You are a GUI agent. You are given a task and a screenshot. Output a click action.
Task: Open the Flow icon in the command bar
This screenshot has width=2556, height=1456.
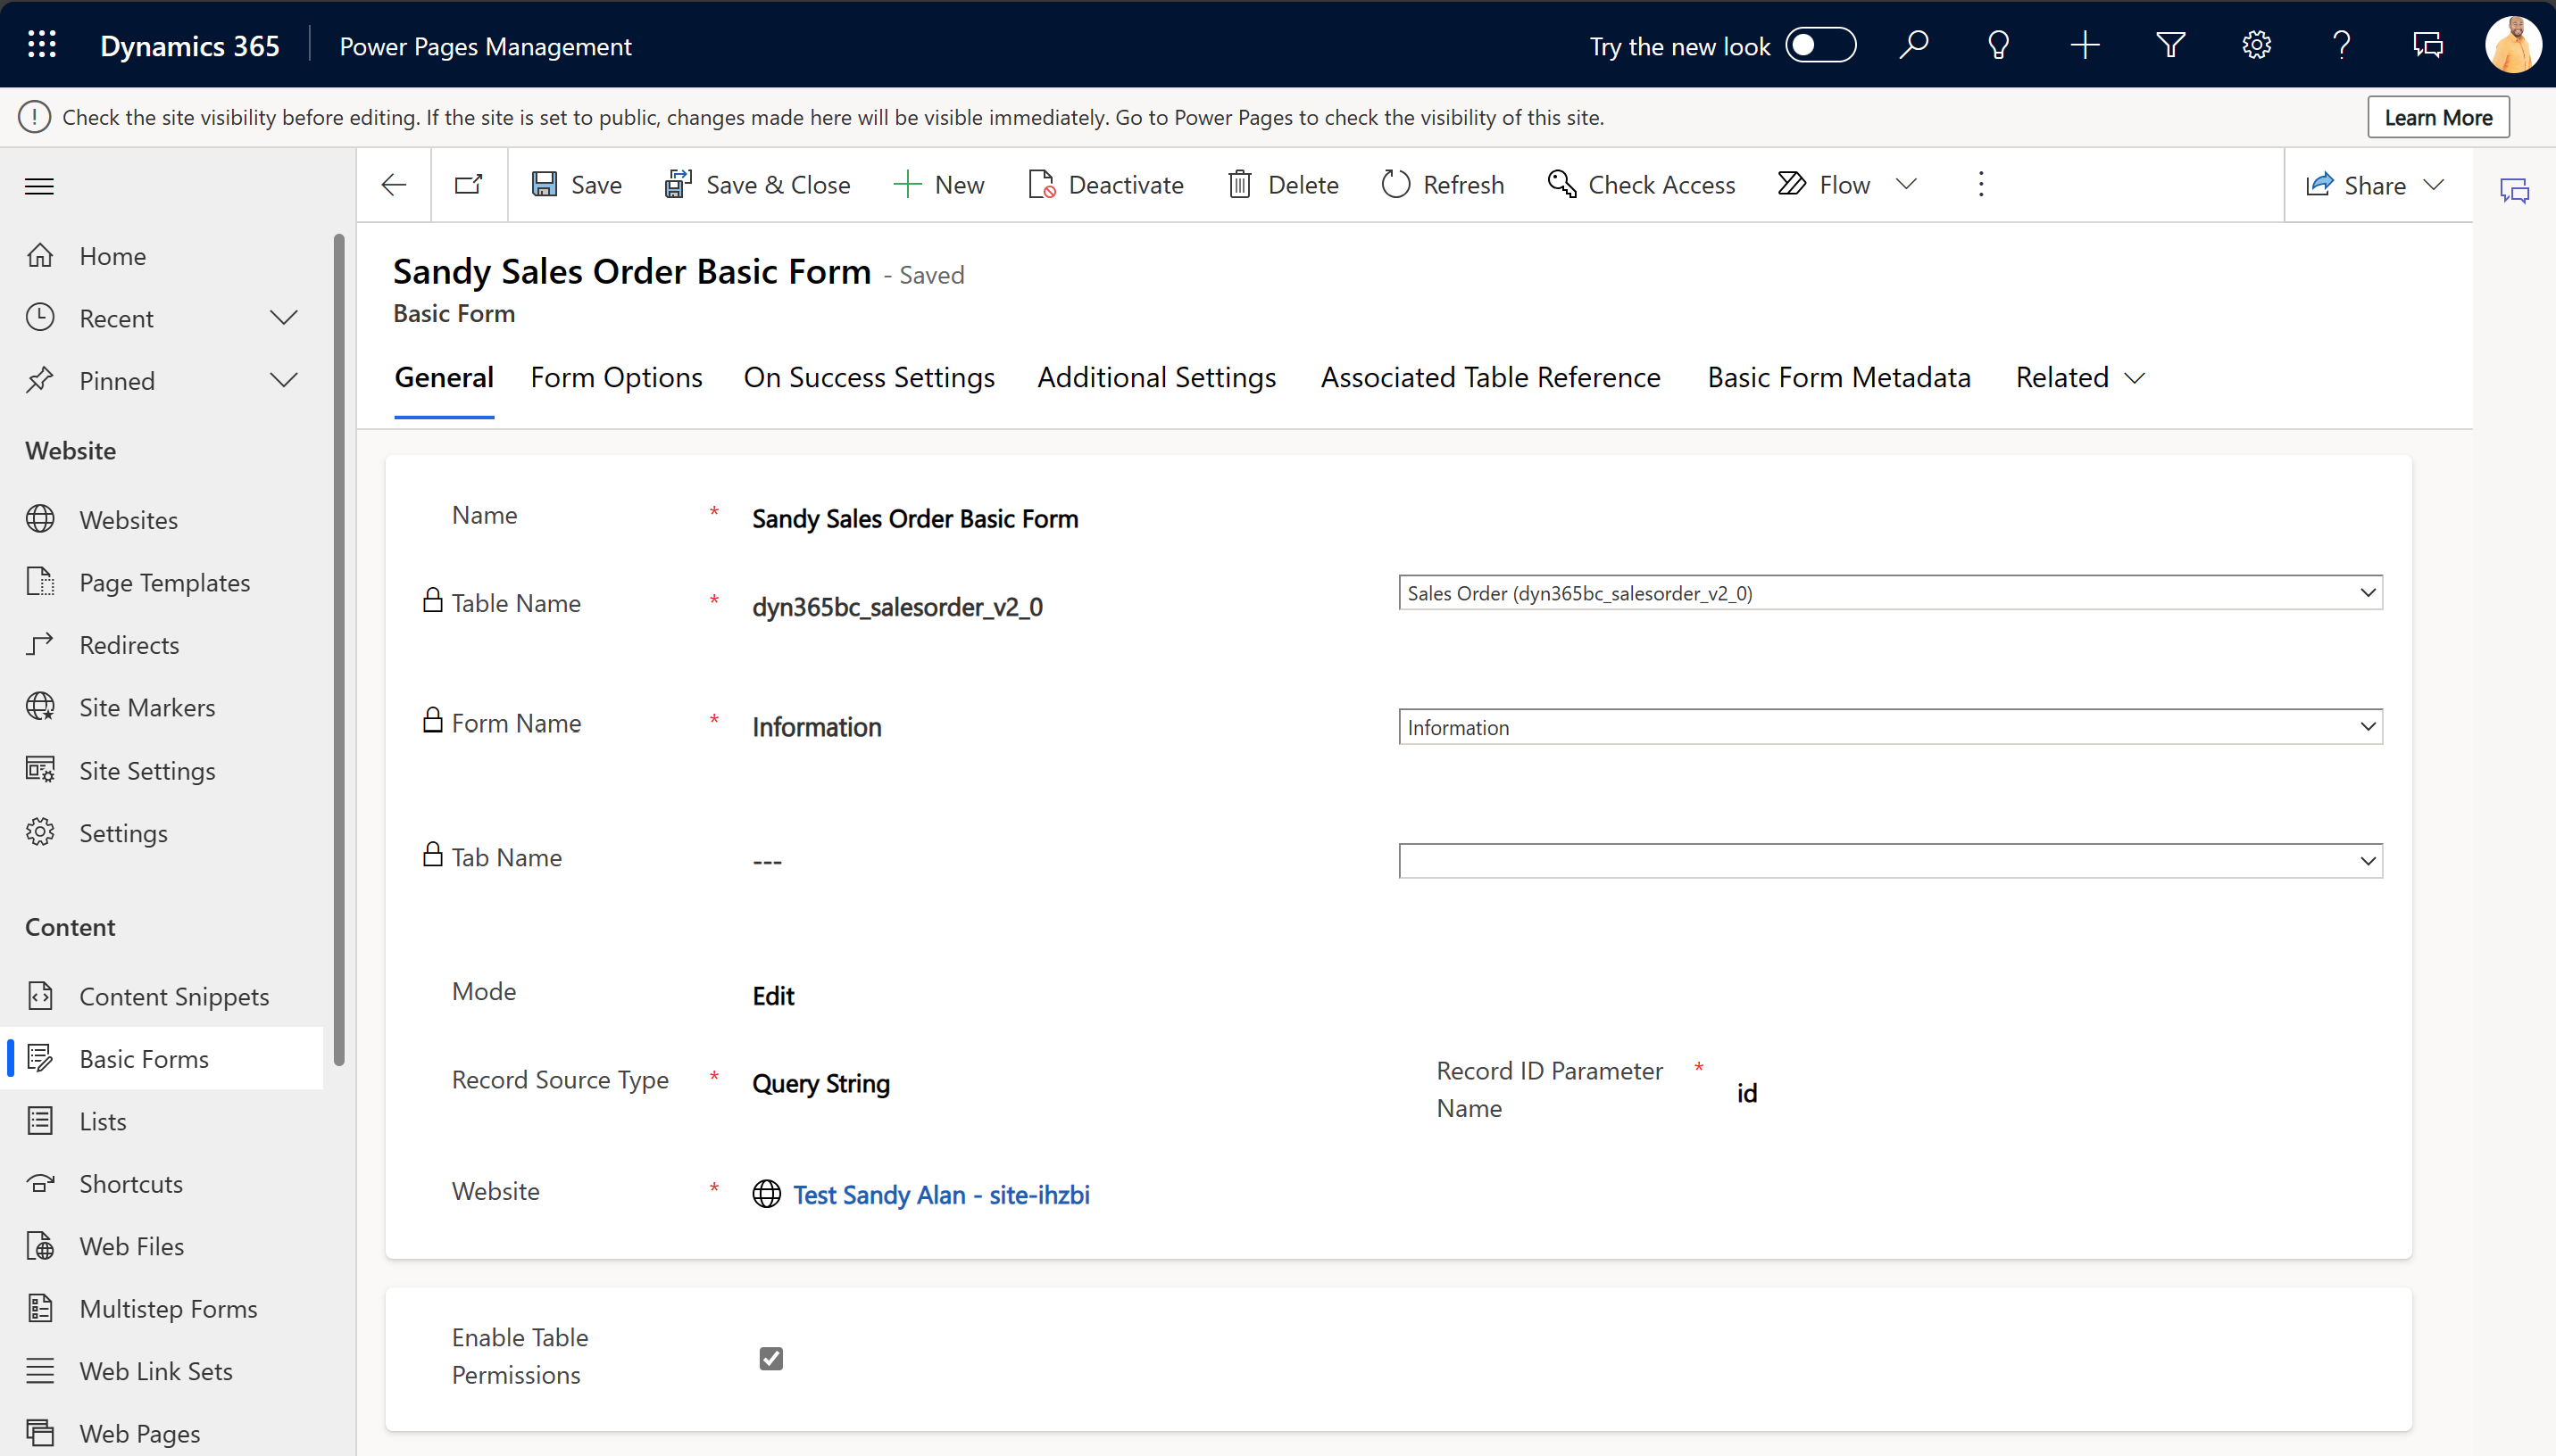(1791, 184)
